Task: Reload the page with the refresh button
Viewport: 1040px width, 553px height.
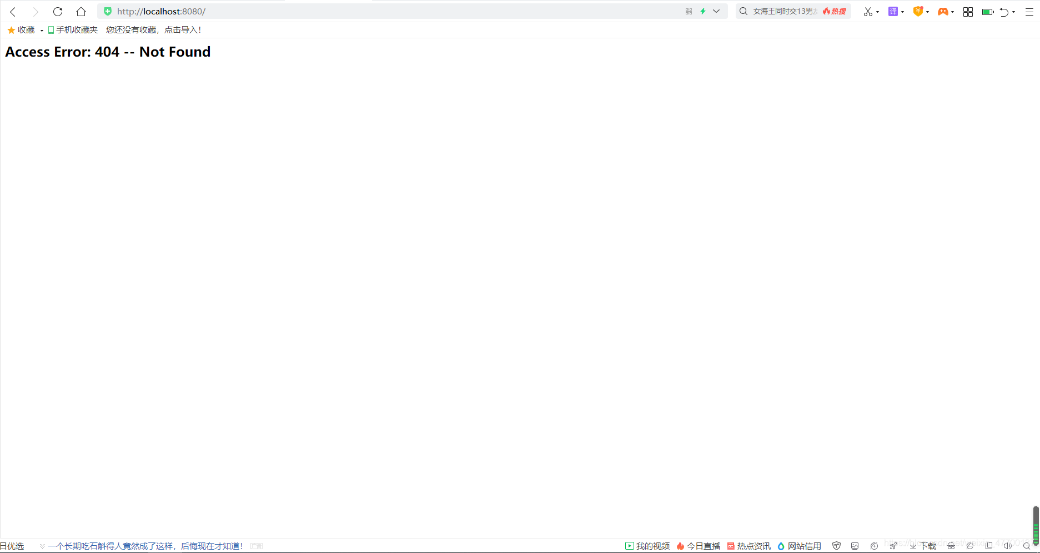Action: (58, 12)
